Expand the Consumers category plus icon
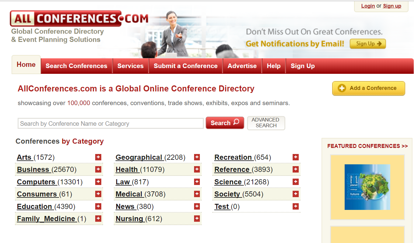The width and height of the screenshot is (414, 243). (x=98, y=194)
